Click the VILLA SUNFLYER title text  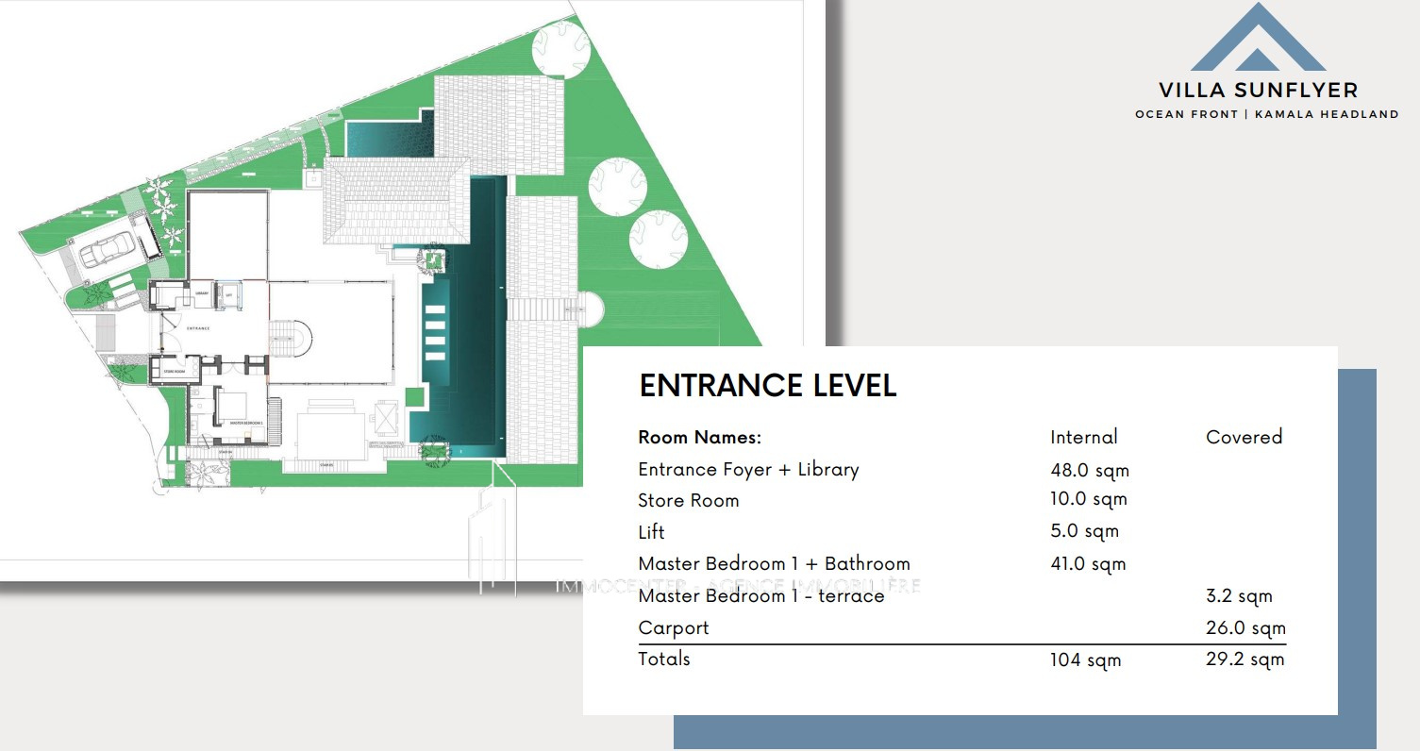(x=1258, y=91)
